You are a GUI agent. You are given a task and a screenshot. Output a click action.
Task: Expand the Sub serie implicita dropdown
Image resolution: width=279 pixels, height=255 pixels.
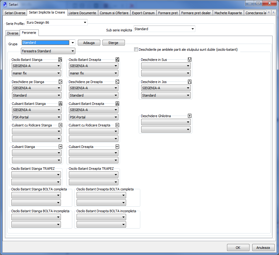point(193,29)
